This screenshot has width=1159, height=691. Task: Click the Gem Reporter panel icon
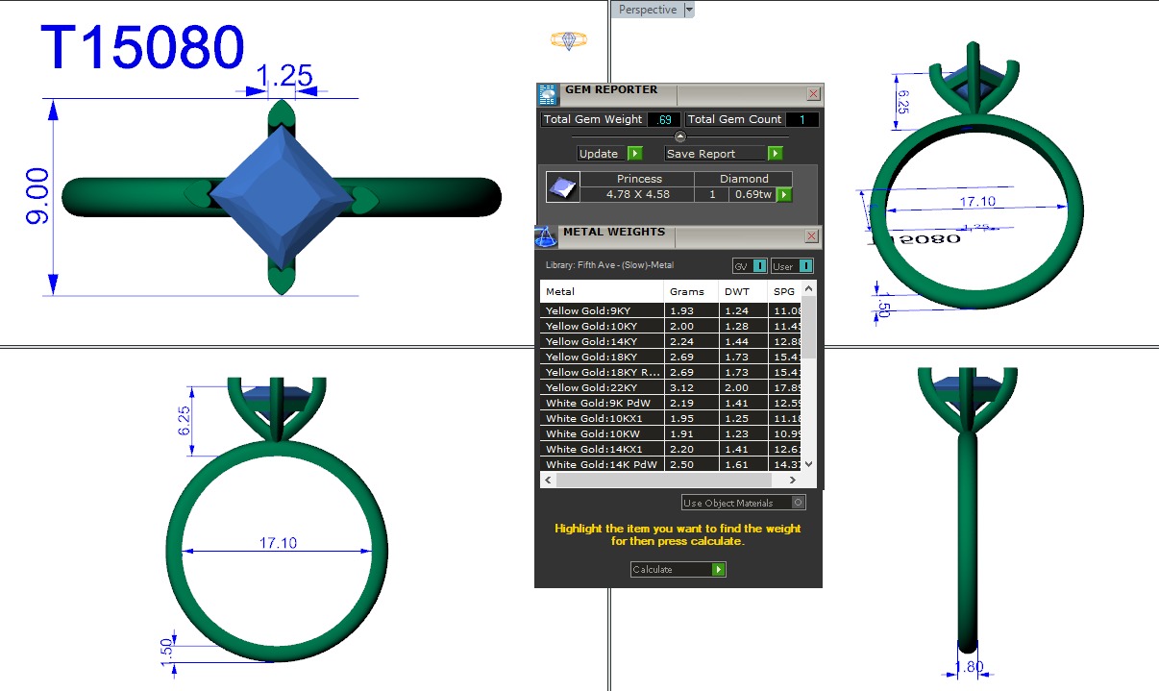click(547, 94)
